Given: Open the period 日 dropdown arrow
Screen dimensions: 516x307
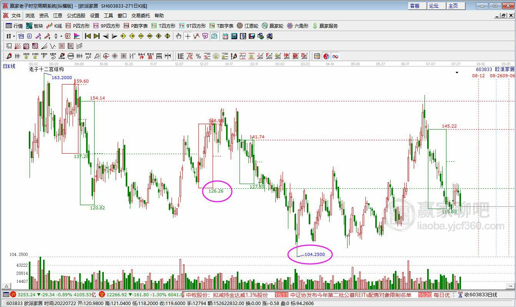Looking at the screenshot, I should (14, 36).
